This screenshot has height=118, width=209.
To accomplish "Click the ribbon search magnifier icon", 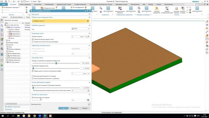I will pyautogui.click(x=196, y=4).
